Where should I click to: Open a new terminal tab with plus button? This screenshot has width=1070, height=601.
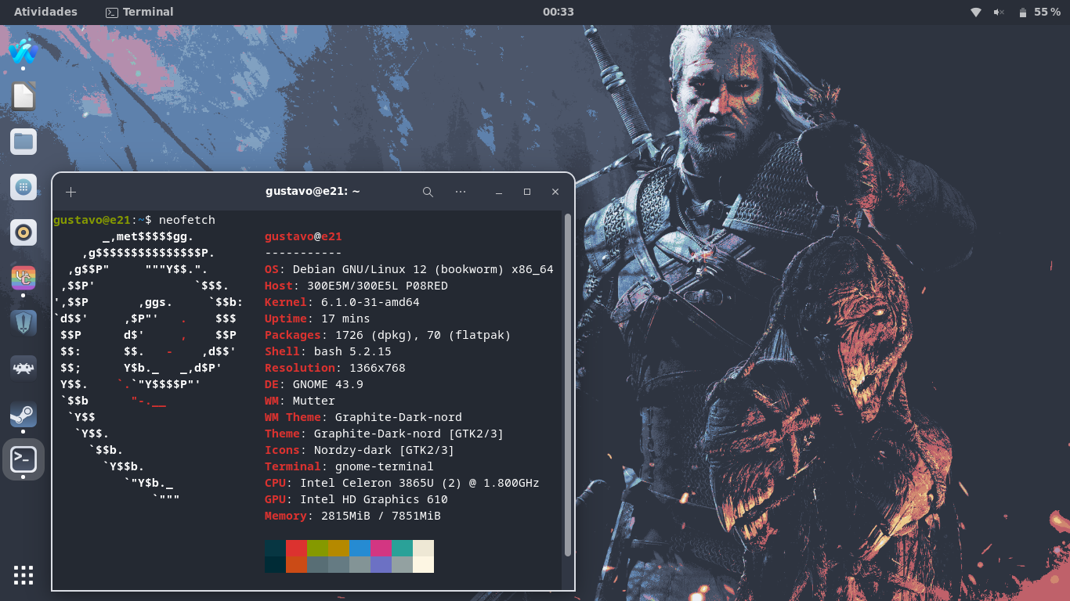[71, 192]
